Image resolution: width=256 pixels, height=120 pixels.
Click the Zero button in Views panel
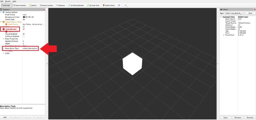[x=250, y=13]
